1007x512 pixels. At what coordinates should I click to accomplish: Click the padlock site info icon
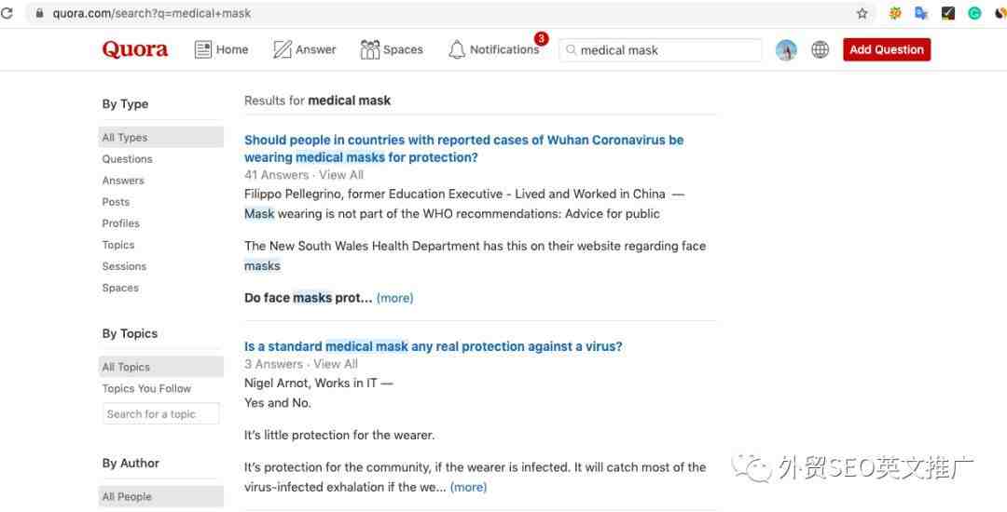pyautogui.click(x=40, y=13)
